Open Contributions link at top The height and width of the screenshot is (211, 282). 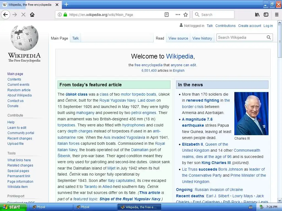225,26
